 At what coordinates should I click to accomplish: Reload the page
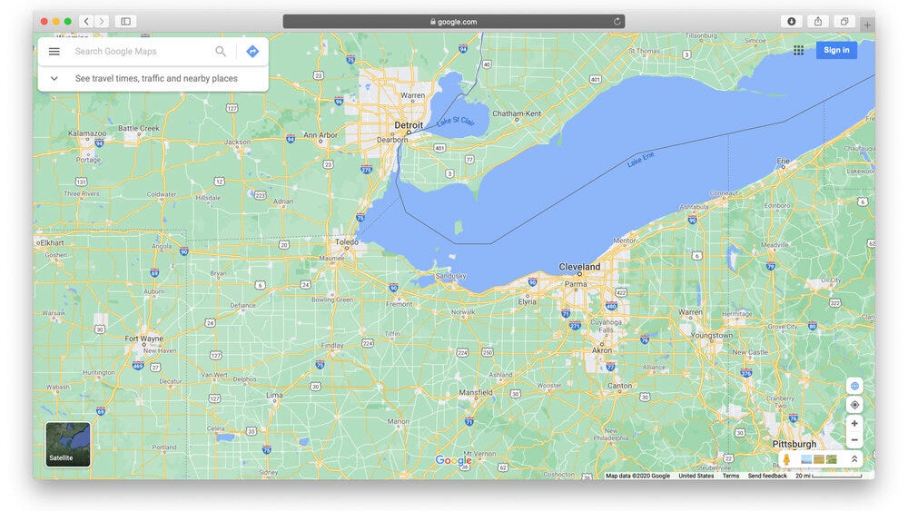[x=617, y=22]
